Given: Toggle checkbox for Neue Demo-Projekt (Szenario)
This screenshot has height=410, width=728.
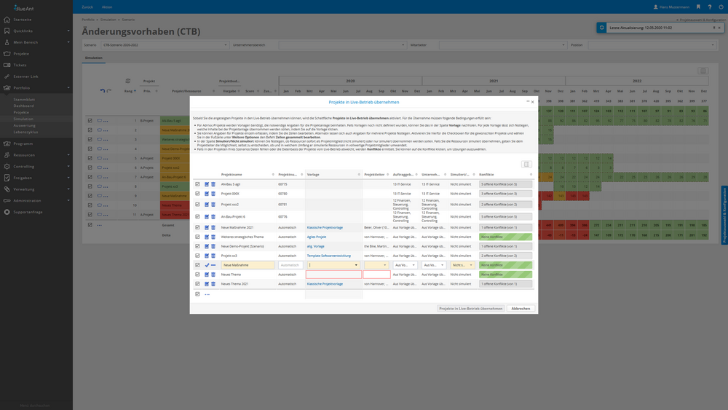Looking at the screenshot, I should click(197, 246).
